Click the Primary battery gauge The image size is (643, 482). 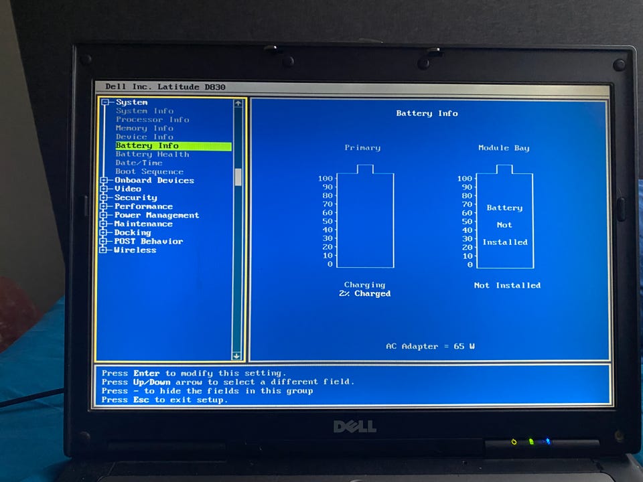[x=365, y=216]
